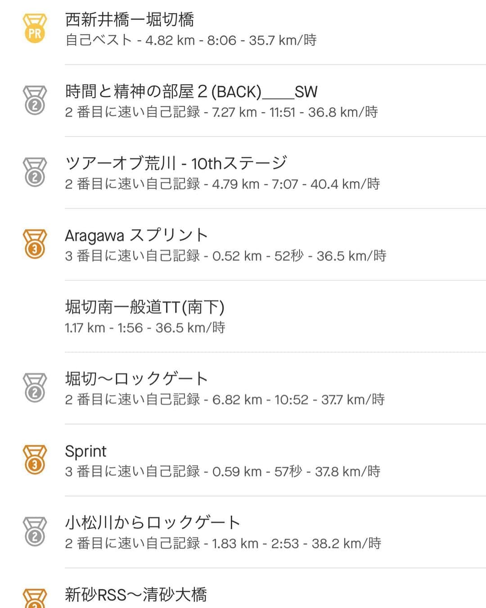This screenshot has height=608, width=486.
Task: Tap the bronze medal beside Sprint
Action: [35, 460]
